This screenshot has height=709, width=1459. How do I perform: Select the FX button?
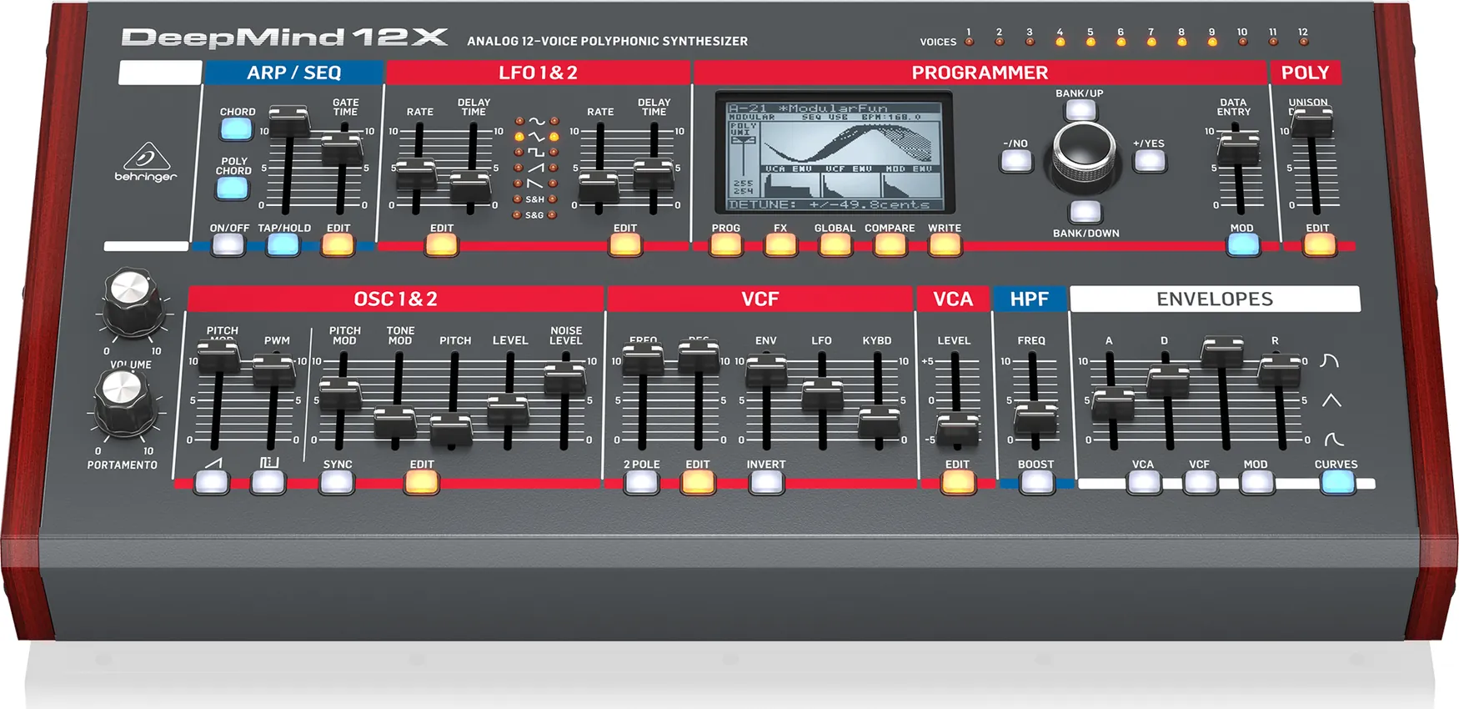point(780,244)
